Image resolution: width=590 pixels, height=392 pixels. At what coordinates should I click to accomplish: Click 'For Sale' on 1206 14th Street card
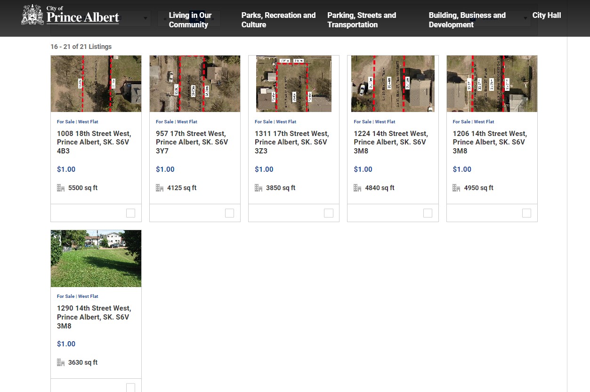(461, 122)
